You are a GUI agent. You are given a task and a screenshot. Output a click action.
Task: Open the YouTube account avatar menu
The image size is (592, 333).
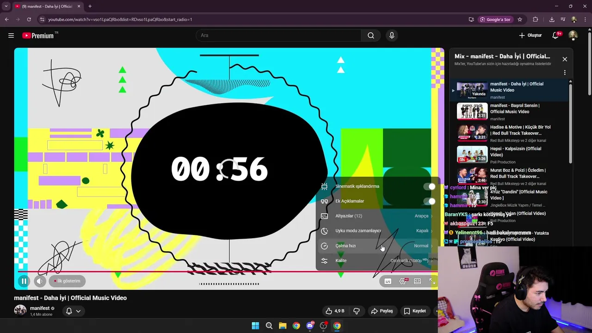[573, 35]
